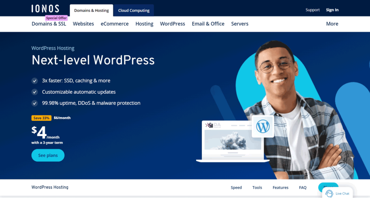Click "WordPress Hosting" in the bottom bar
The height and width of the screenshot is (198, 370).
point(50,188)
